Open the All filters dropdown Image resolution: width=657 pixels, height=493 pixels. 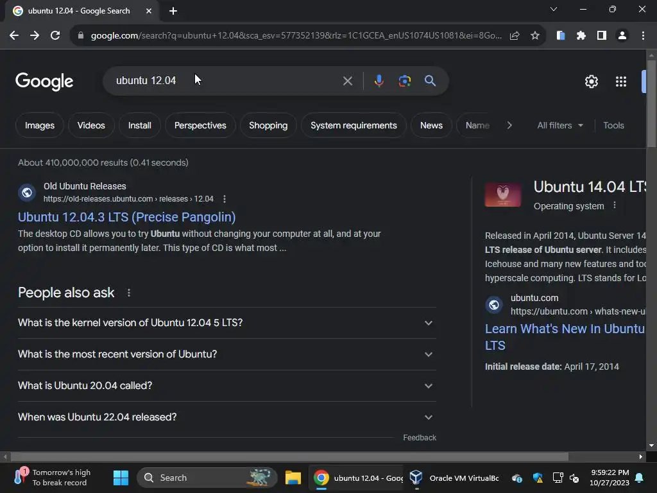[560, 125]
